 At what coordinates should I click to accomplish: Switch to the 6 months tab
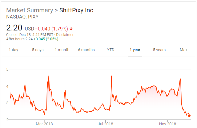click(x=86, y=50)
